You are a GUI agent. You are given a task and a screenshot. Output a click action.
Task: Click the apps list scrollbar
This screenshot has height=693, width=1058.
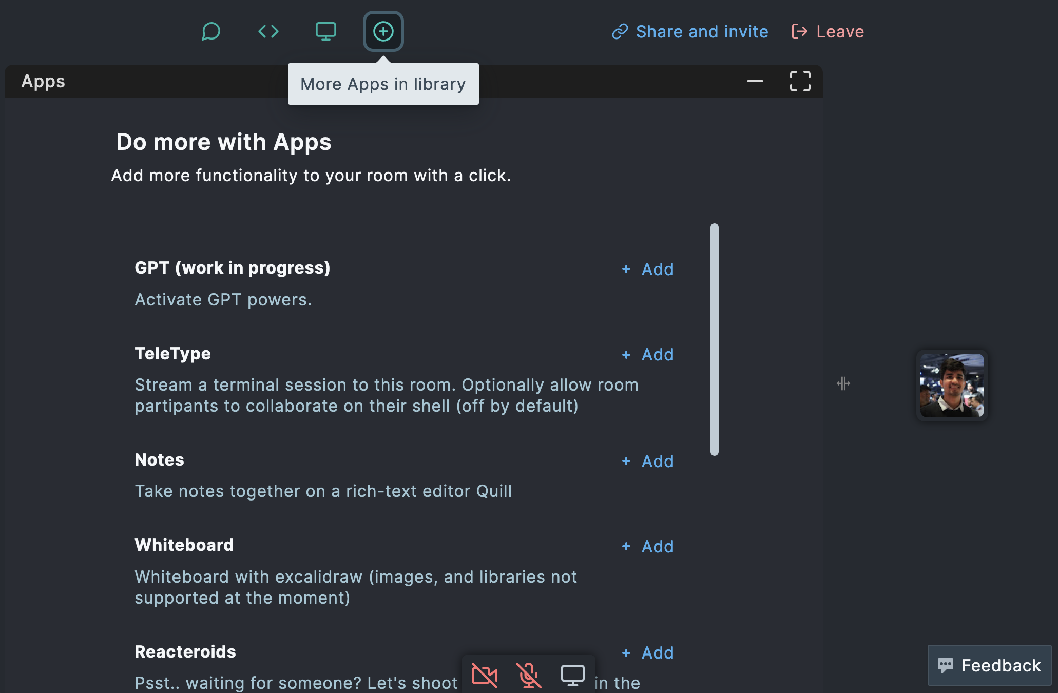(714, 339)
